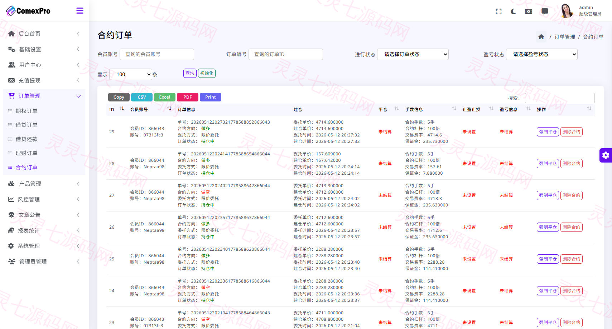Expand 基础设置 sidebar menu
The height and width of the screenshot is (329, 612).
pyautogui.click(x=44, y=49)
